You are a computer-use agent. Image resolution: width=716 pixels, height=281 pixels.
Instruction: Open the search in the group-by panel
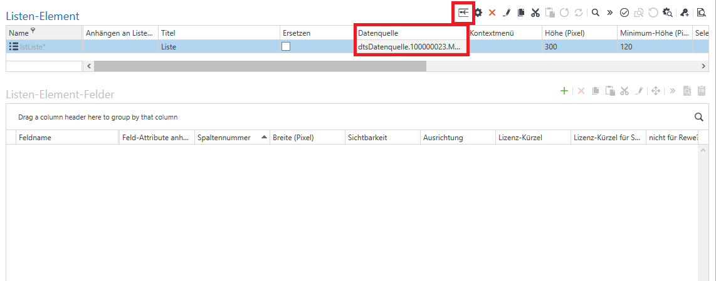[698, 116]
